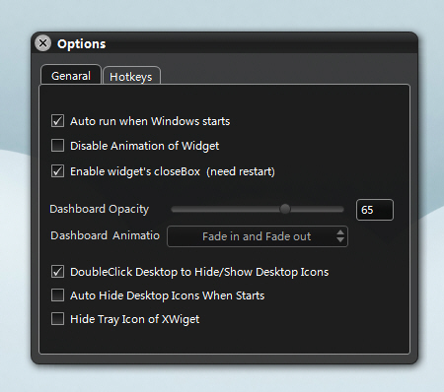Switch to the Genaral tab
This screenshot has height=392, width=444.
pos(71,75)
